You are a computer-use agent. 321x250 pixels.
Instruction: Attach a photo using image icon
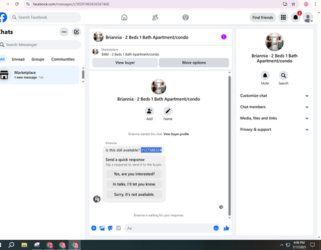click(x=102, y=228)
